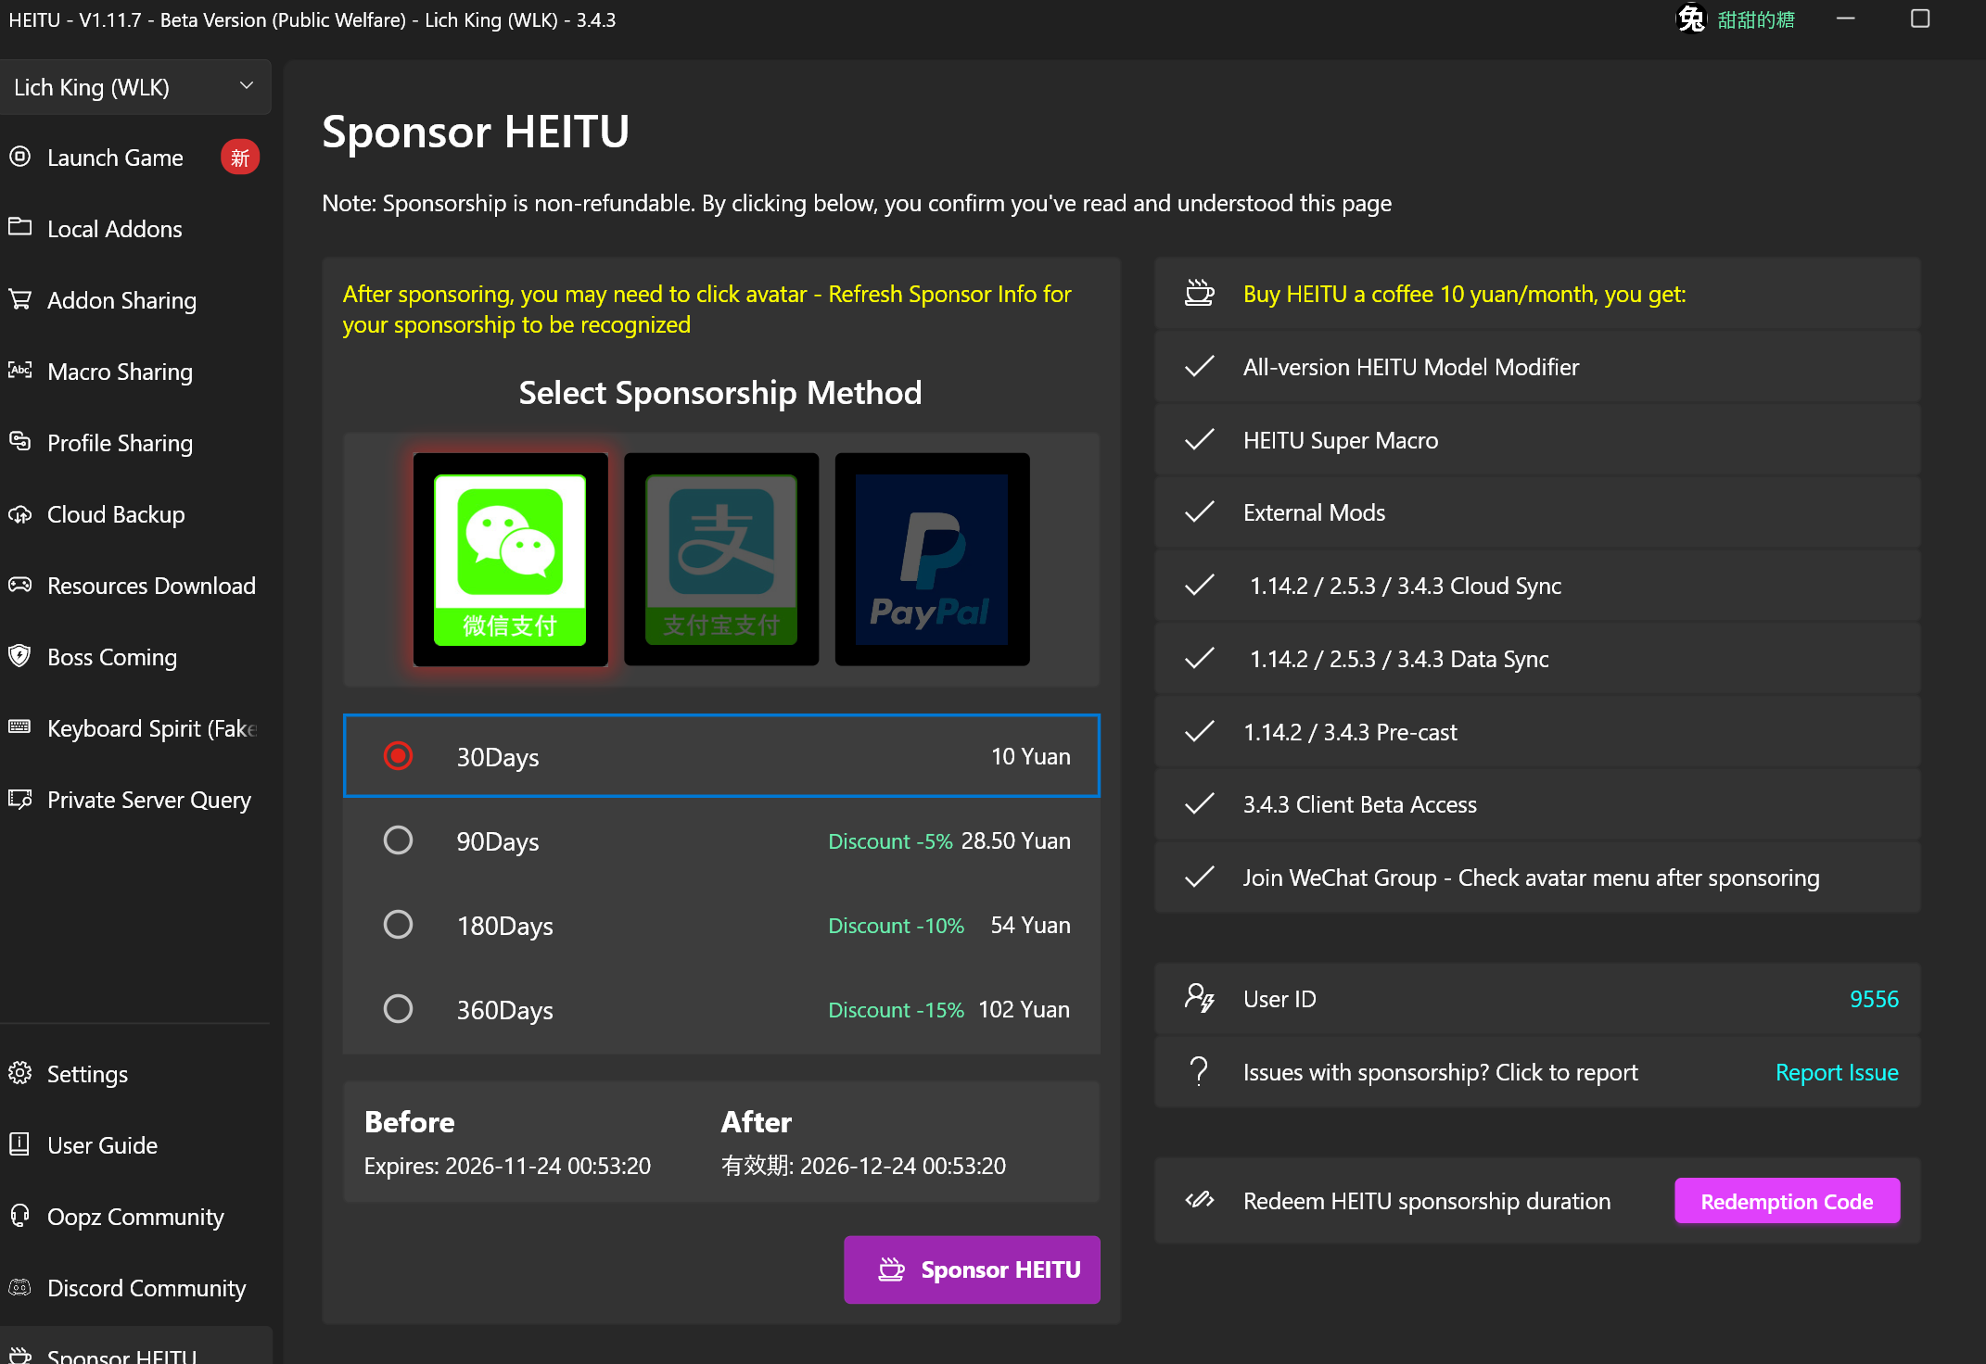Viewport: 1986px width, 1364px height.
Task: Click the Private Server Query icon
Action: [x=20, y=799]
